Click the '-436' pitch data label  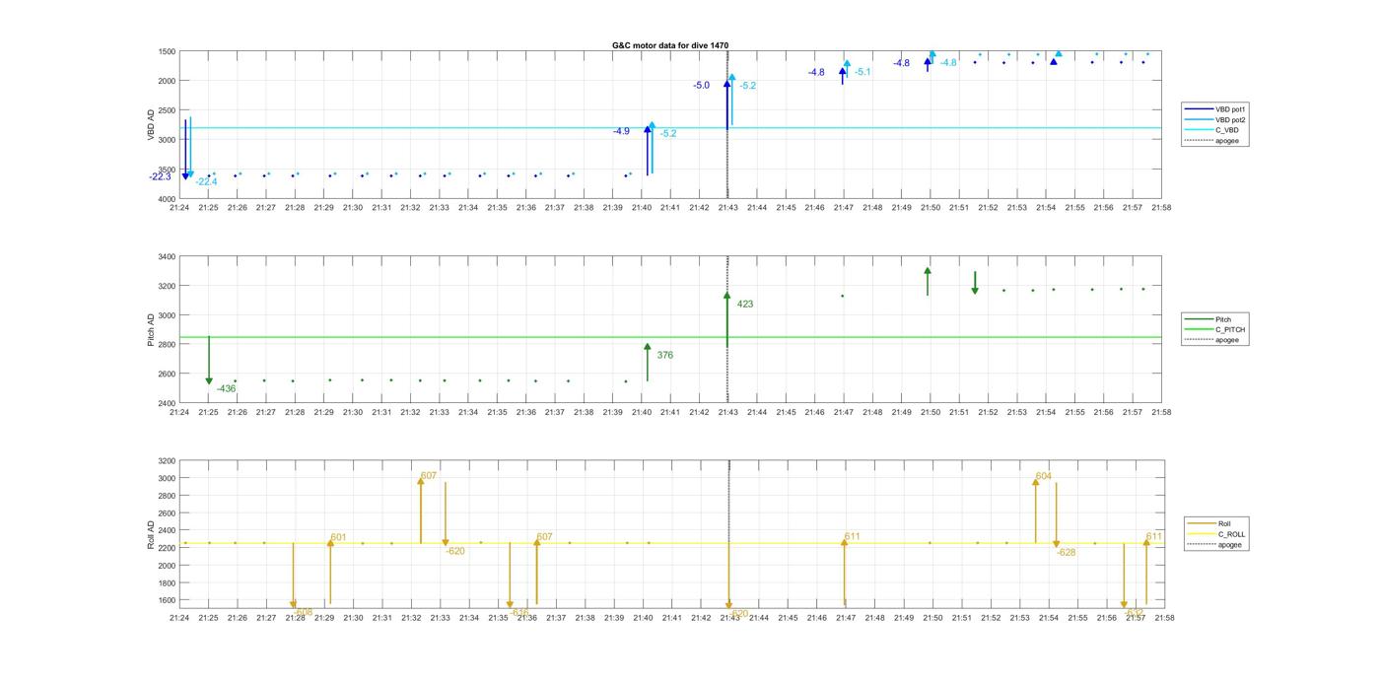coord(227,389)
